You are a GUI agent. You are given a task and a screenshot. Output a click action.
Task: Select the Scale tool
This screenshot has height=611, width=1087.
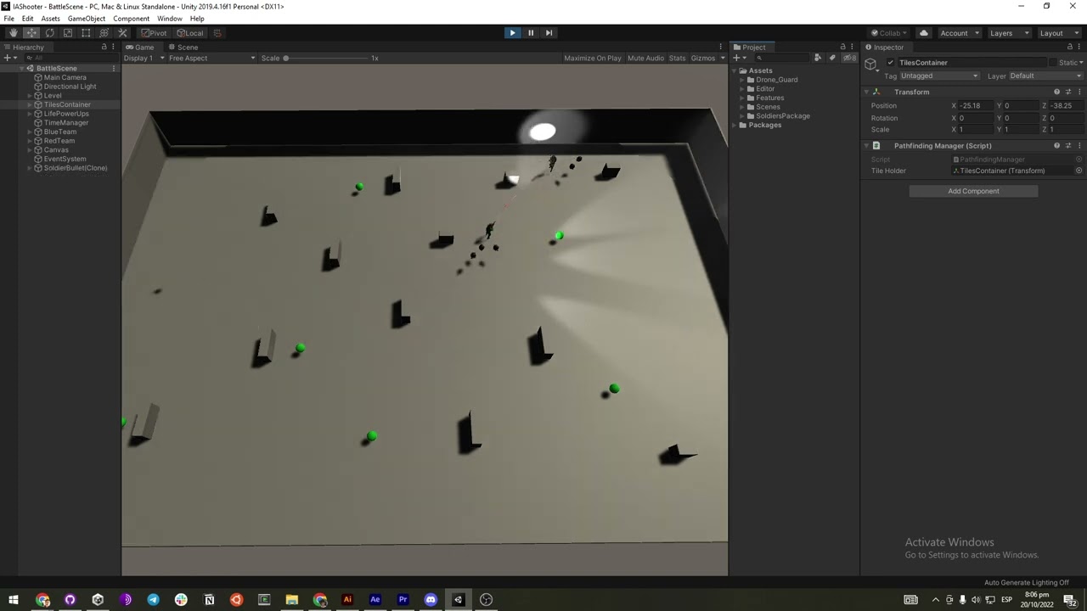68,33
